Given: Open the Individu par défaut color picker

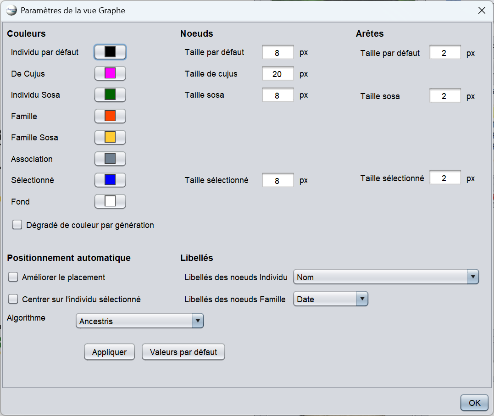Looking at the screenshot, I should [110, 52].
